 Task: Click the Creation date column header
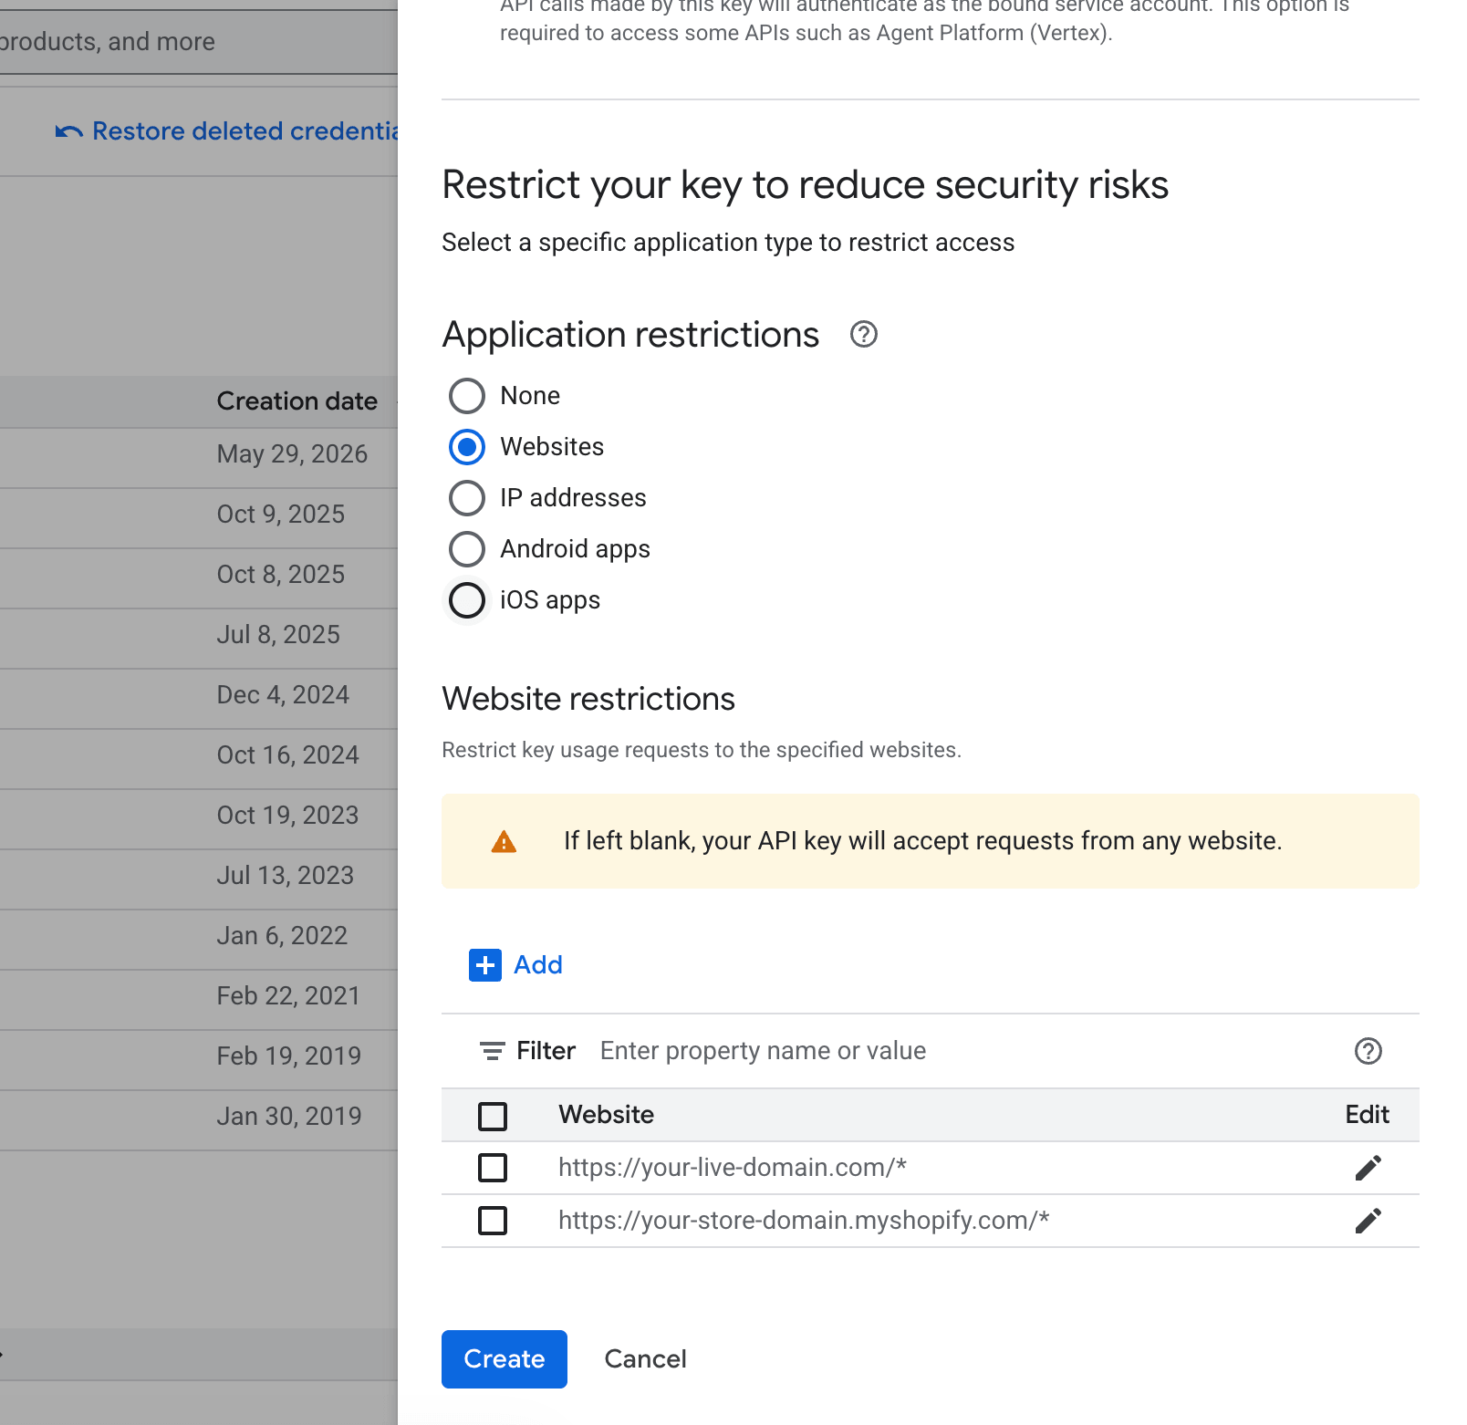click(297, 401)
